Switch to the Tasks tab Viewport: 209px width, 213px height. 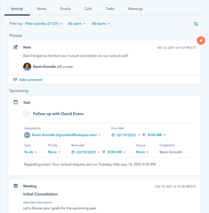point(110,9)
